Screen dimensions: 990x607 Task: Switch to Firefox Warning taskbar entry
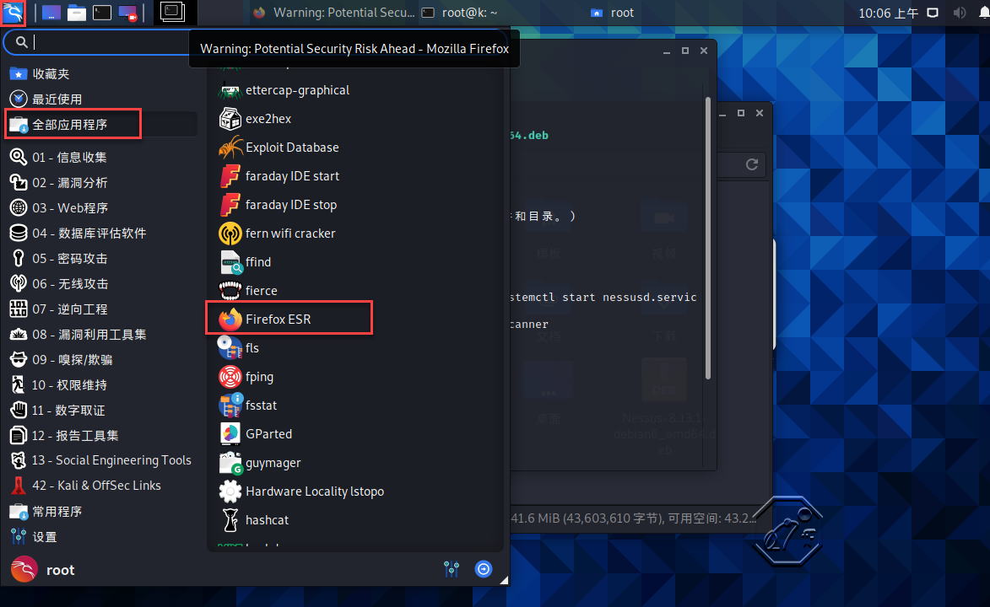click(x=334, y=13)
